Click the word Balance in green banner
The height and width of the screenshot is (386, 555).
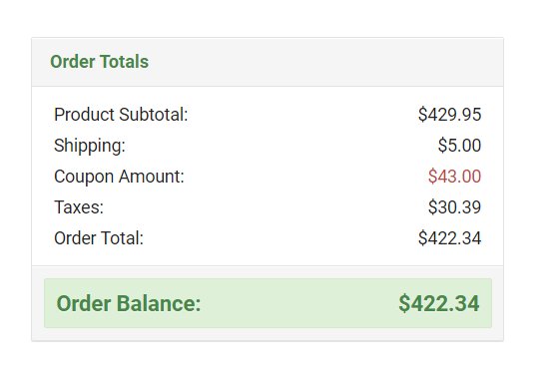[x=159, y=303]
